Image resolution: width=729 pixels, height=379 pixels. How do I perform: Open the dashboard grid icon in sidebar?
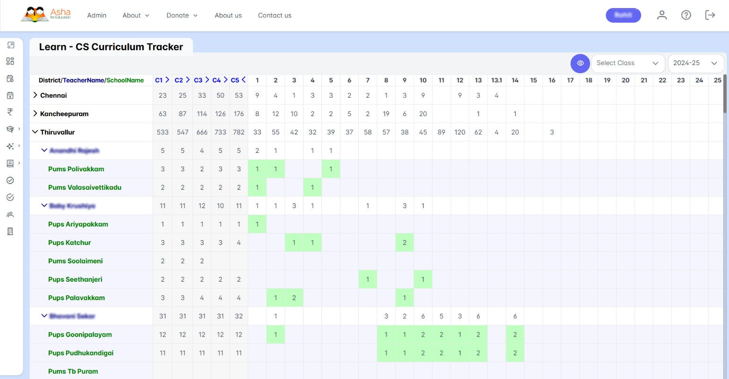click(x=10, y=61)
